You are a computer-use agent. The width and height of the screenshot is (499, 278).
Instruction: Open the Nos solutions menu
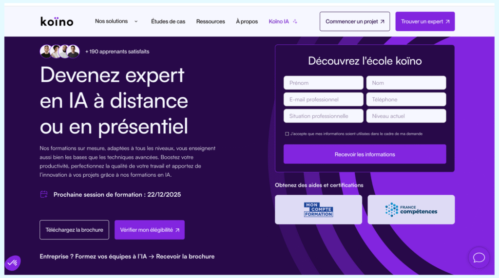coord(112,21)
